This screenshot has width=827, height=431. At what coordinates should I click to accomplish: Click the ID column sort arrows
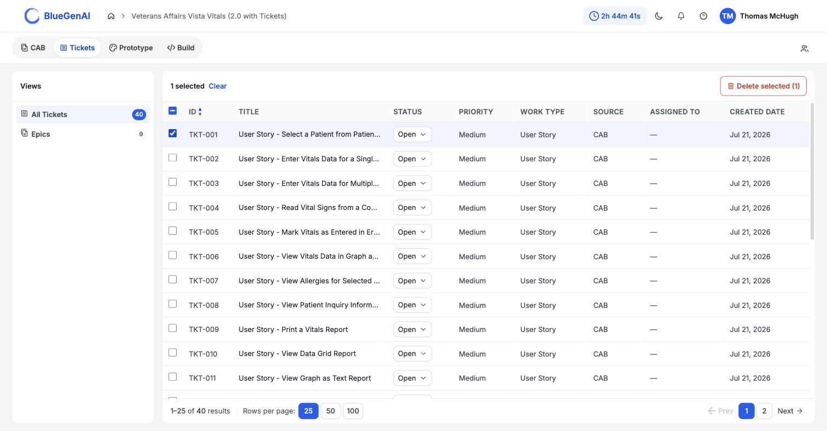point(200,112)
